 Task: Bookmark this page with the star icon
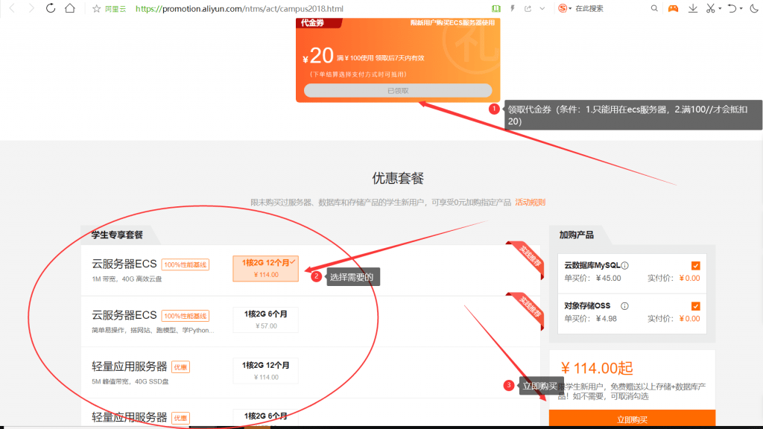click(96, 9)
